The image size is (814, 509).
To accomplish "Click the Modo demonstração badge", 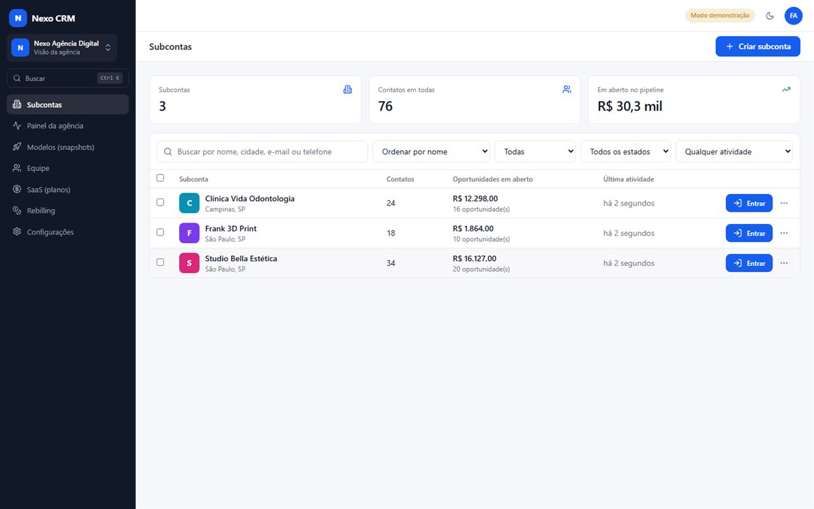I will (x=720, y=16).
